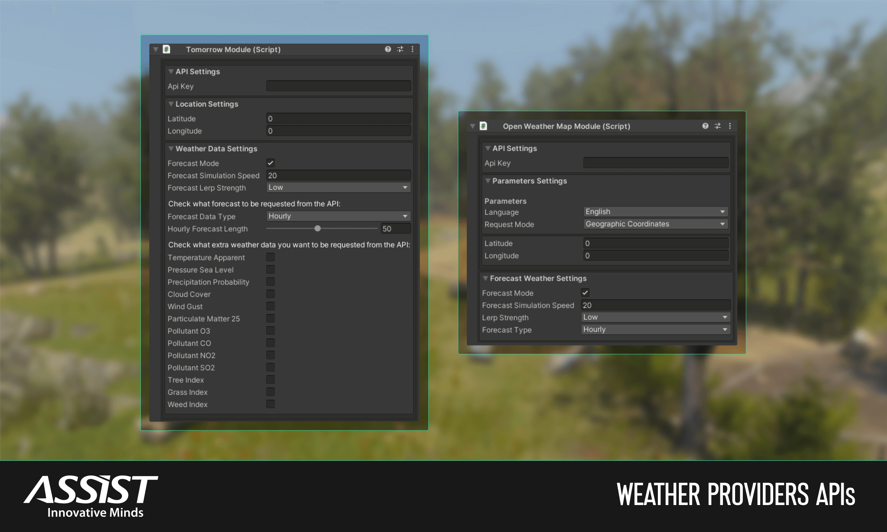Open the Language dropdown set to English
Image resolution: width=887 pixels, height=532 pixels.
(656, 212)
